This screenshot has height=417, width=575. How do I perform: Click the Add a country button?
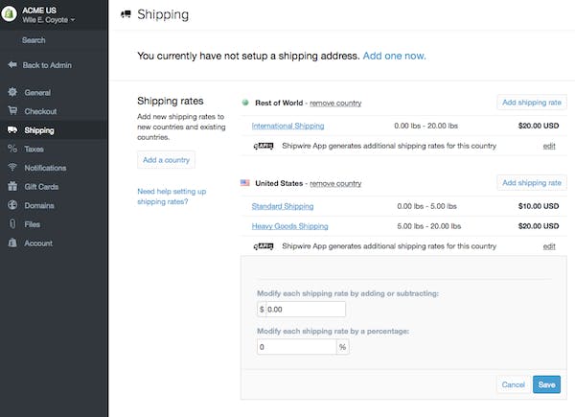pyautogui.click(x=166, y=159)
